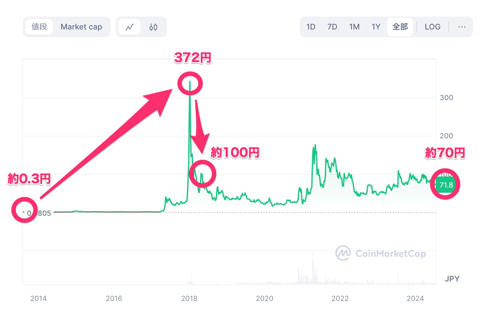493x311 pixels.
Task: Click the 約100円 drop annotation
Action: click(235, 152)
